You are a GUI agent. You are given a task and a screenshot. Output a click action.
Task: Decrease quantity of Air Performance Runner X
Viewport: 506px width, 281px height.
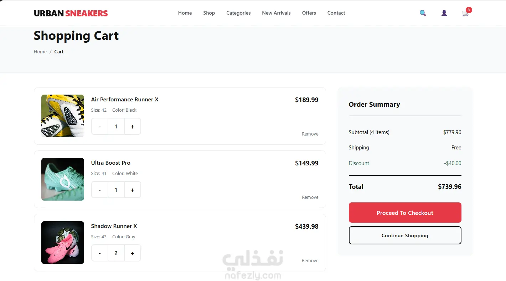pos(99,127)
